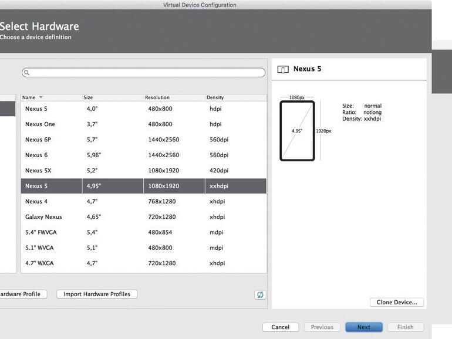Viewport: 452px width, 339px height.
Task: Click the Nexus 5 device type icon
Action: [283, 69]
